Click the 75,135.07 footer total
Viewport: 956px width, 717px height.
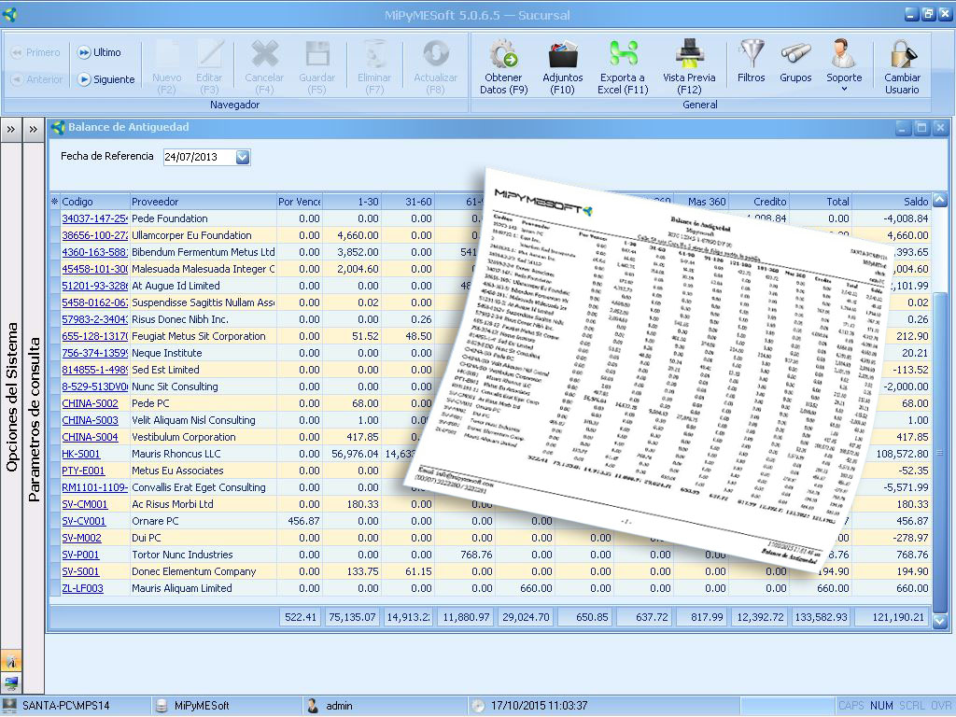(x=352, y=618)
